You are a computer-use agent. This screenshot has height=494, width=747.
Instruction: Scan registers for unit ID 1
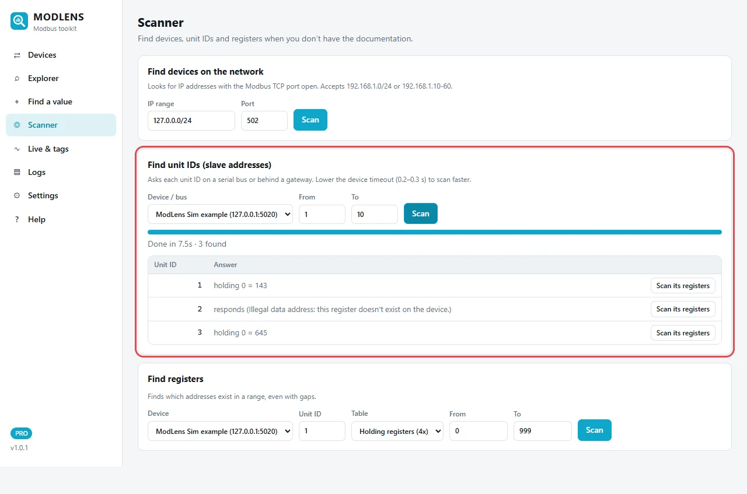(683, 286)
